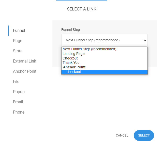
Task: Switch to the Email link tab
Action: [x=18, y=102]
